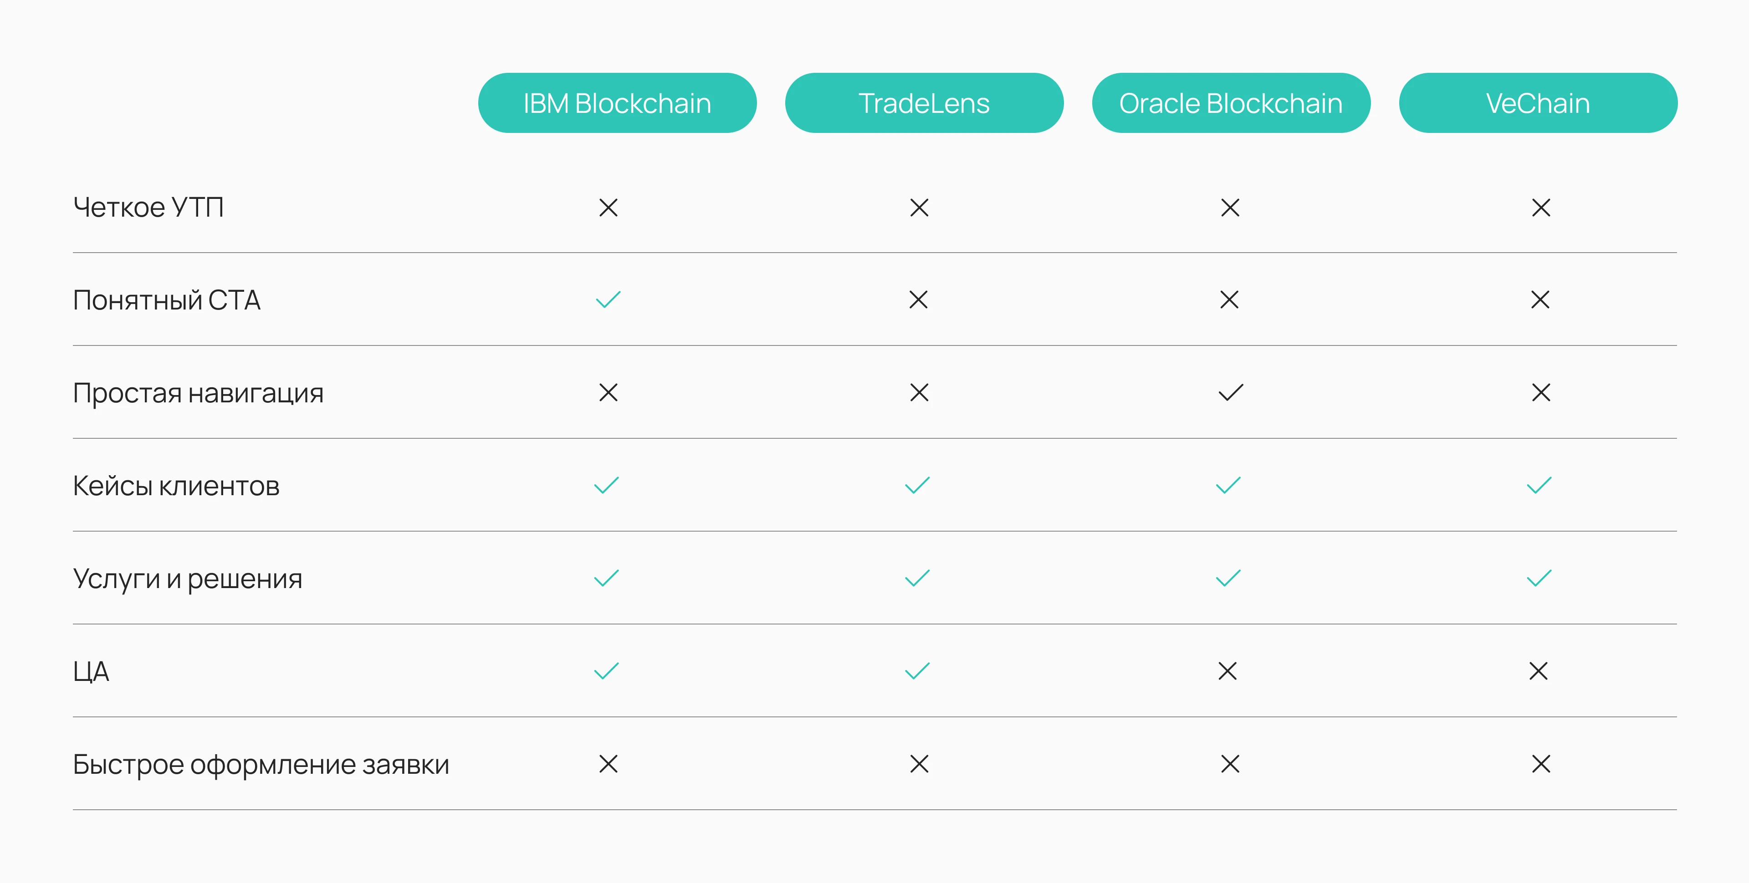Click IBM checkmark in Кейсы клиентов row
Viewport: 1749px width, 883px height.
click(x=606, y=485)
